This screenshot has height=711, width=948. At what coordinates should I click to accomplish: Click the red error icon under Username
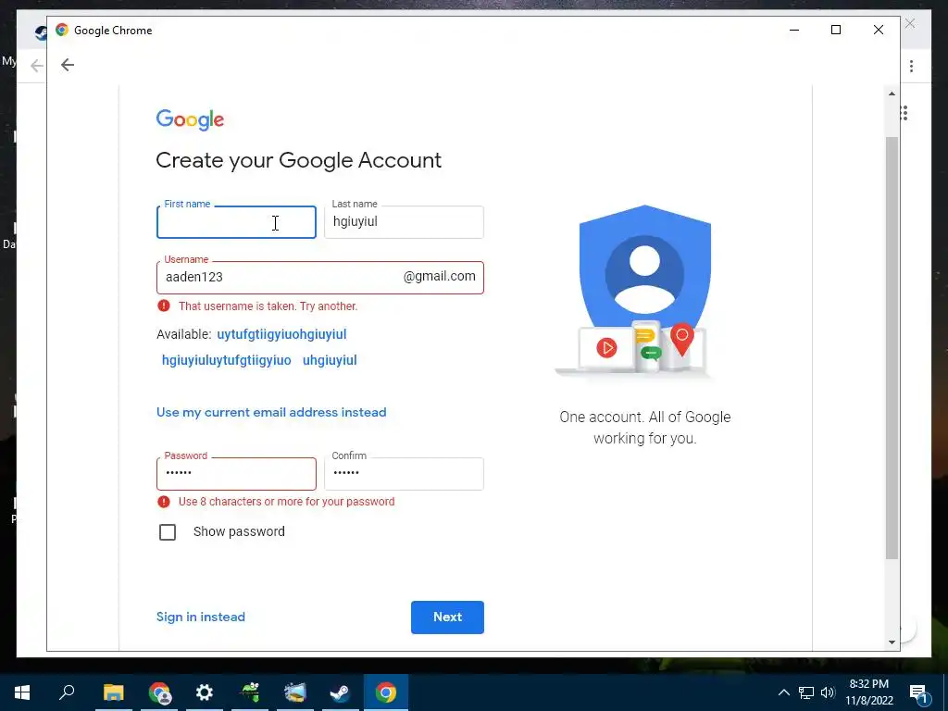(x=163, y=306)
